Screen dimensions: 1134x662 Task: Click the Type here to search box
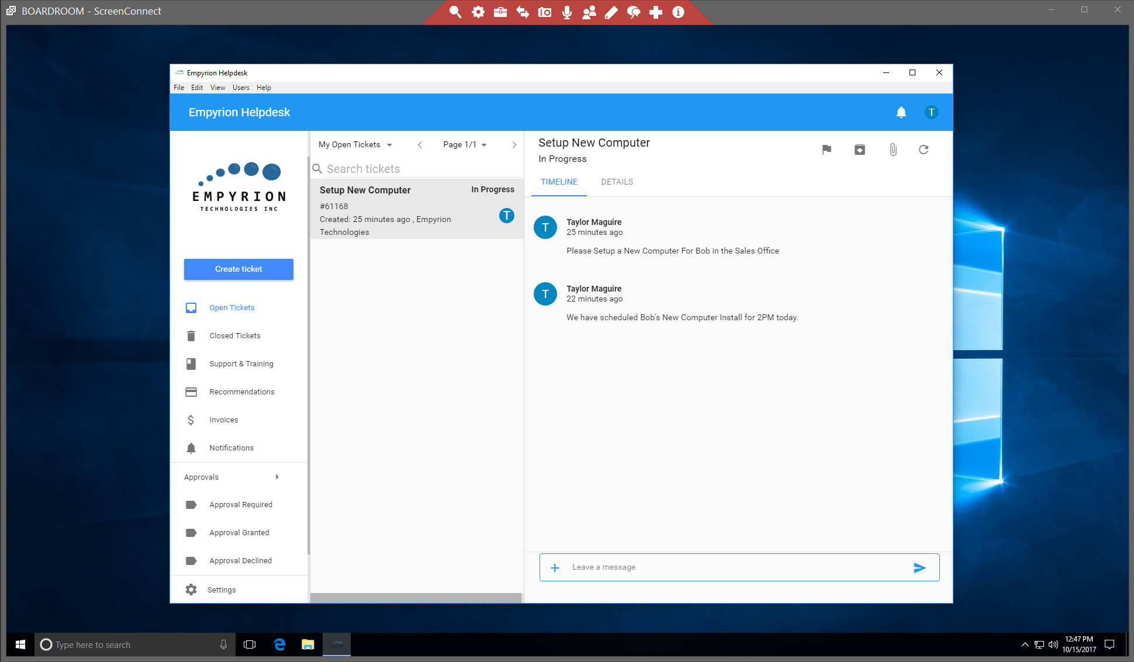click(135, 644)
